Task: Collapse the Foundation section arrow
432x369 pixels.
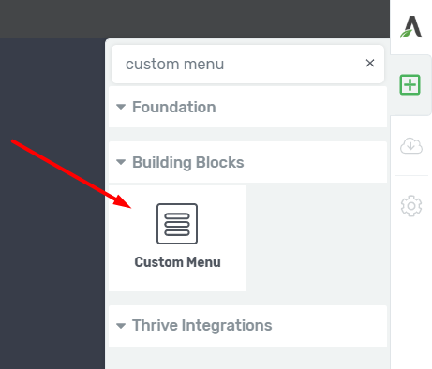Action: tap(121, 107)
